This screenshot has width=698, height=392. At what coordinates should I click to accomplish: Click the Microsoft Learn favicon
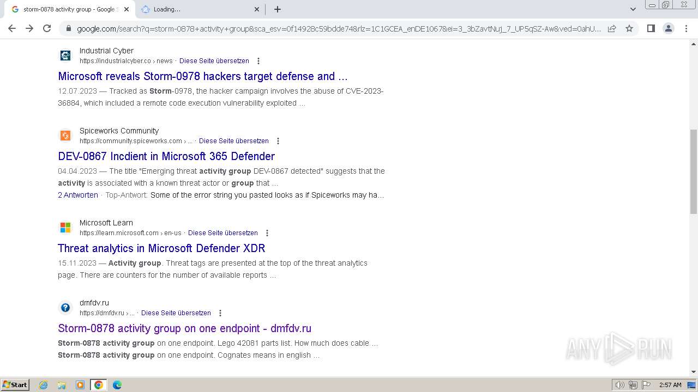(65, 228)
